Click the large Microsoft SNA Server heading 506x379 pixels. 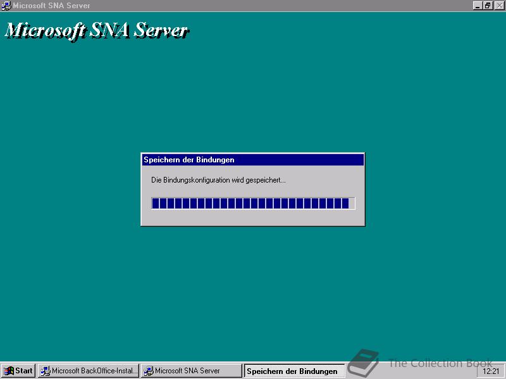[97, 31]
